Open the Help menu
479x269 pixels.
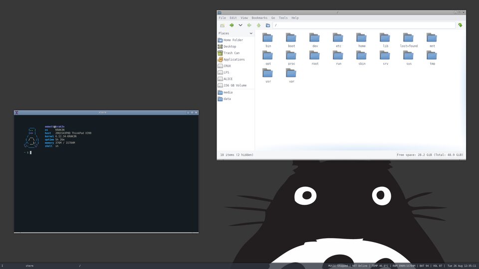coord(295,18)
